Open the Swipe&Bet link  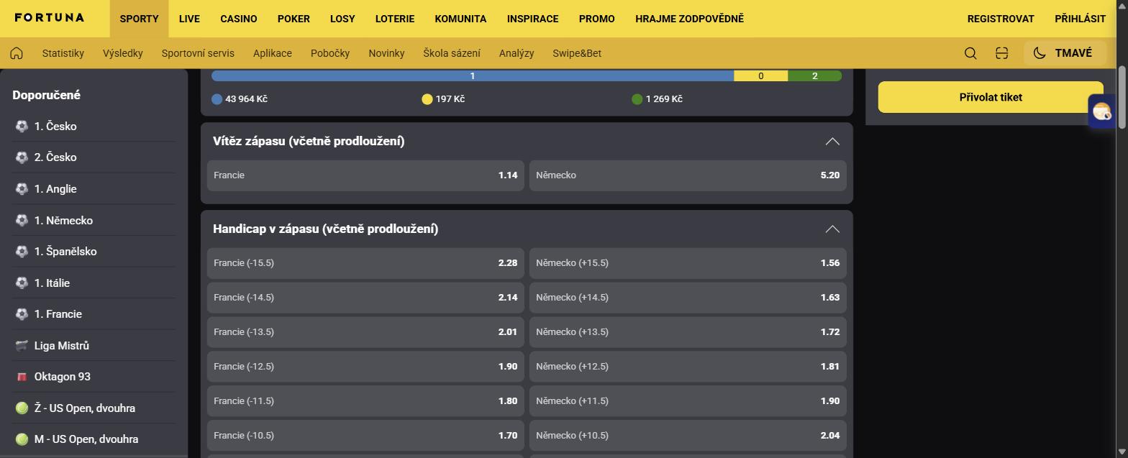pos(577,53)
